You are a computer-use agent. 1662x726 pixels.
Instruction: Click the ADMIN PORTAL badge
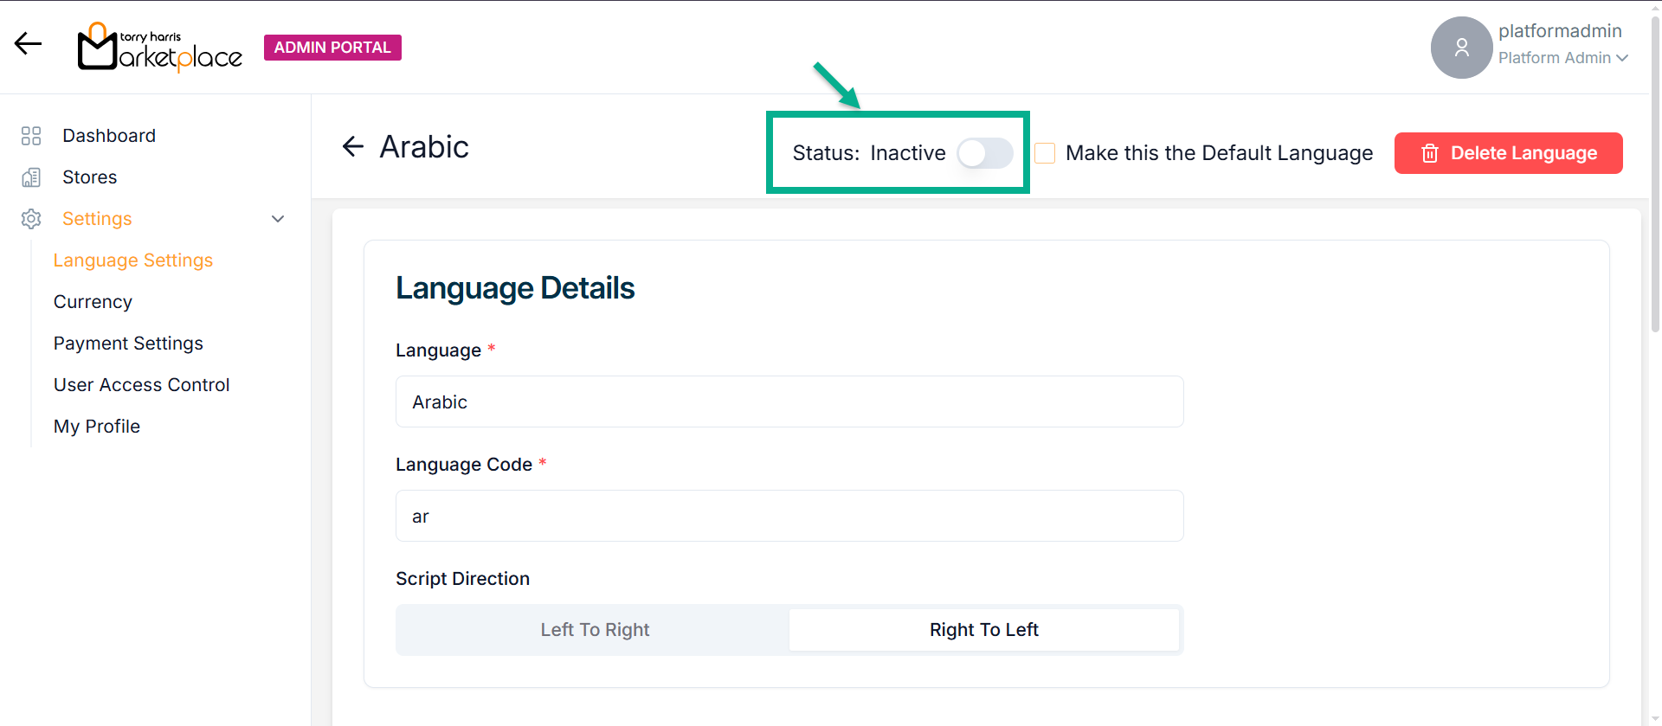pos(332,48)
